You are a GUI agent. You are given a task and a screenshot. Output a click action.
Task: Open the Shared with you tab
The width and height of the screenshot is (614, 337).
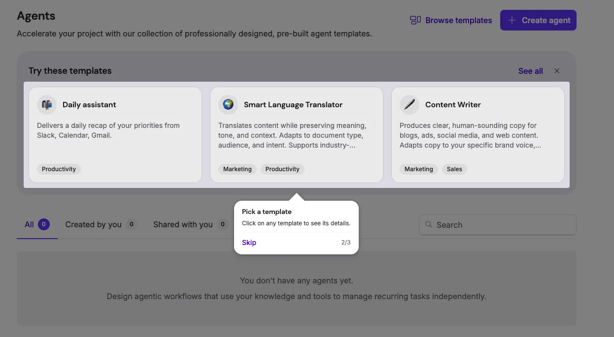(x=182, y=224)
